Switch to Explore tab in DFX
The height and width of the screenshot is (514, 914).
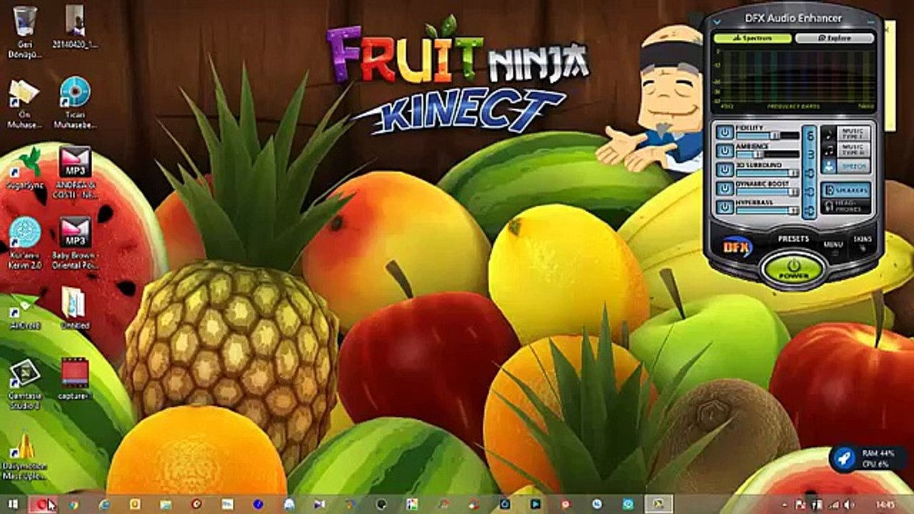[x=835, y=38]
